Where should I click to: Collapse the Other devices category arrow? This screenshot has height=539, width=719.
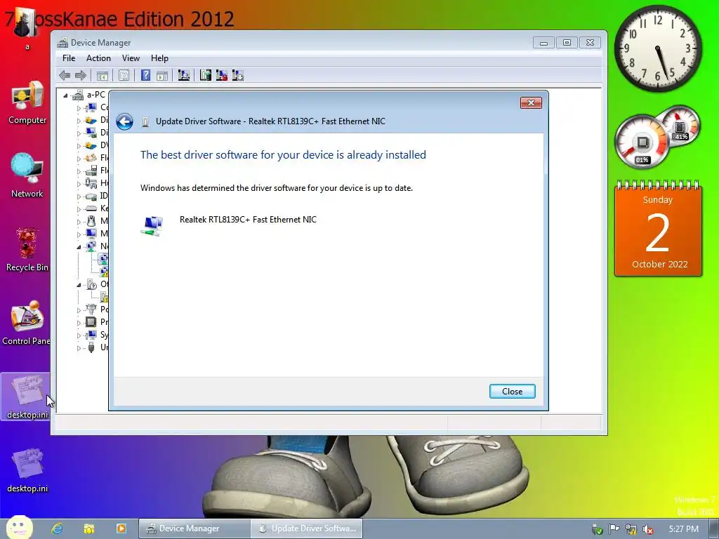(x=79, y=285)
